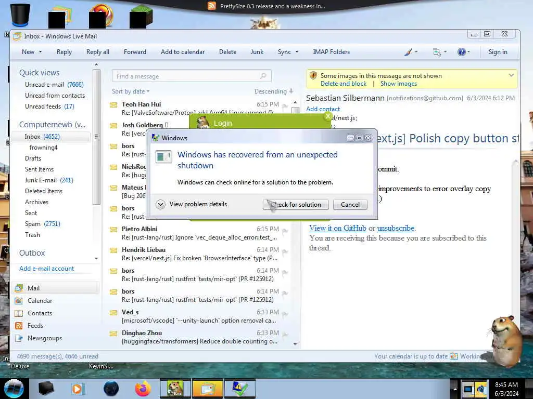Image resolution: width=533 pixels, height=399 pixels.
Task: Click Add to calendar in toolbar
Action: point(183,52)
